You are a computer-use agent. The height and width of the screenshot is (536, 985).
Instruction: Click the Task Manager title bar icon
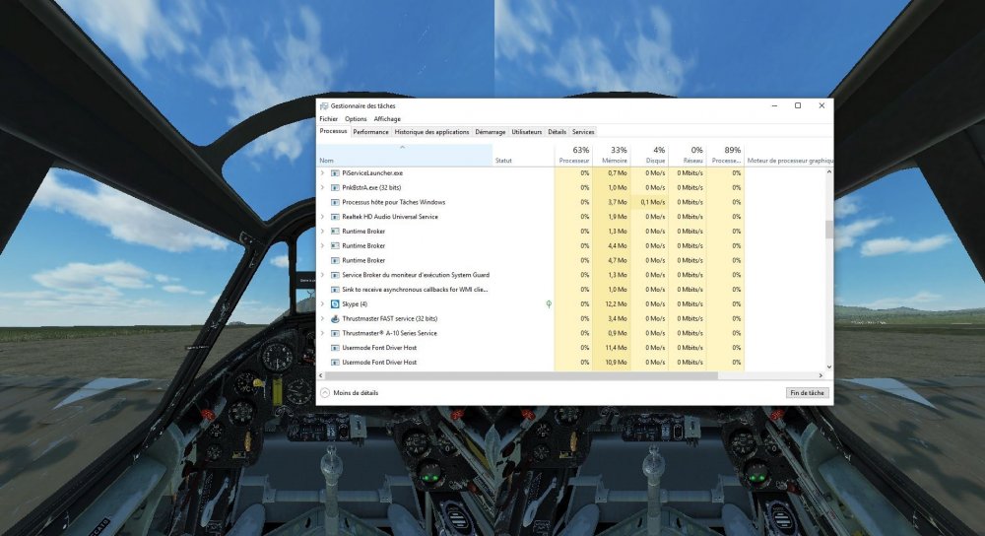point(323,106)
